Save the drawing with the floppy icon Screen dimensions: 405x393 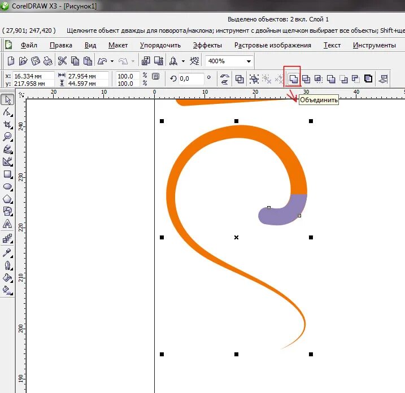[x=36, y=61]
